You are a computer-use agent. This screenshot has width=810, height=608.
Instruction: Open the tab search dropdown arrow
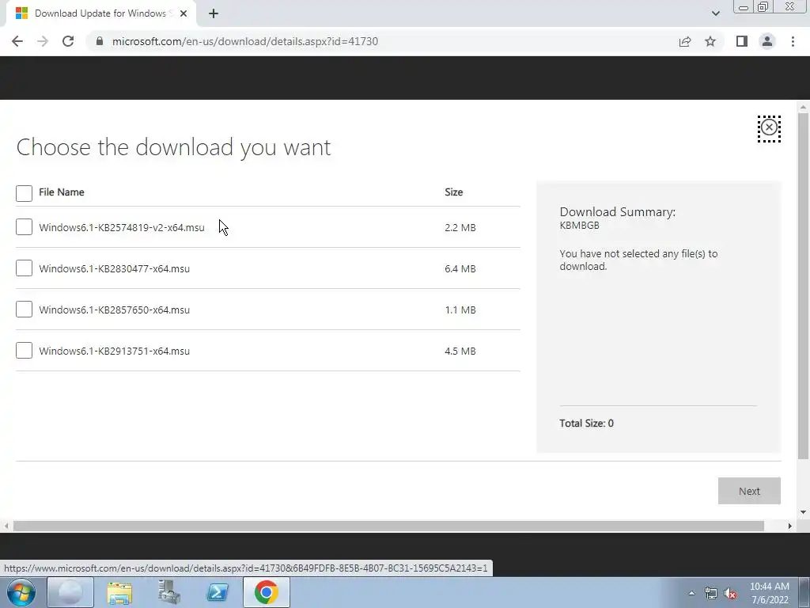coord(715,13)
